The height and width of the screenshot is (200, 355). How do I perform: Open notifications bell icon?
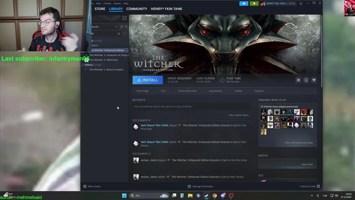click(254, 3)
